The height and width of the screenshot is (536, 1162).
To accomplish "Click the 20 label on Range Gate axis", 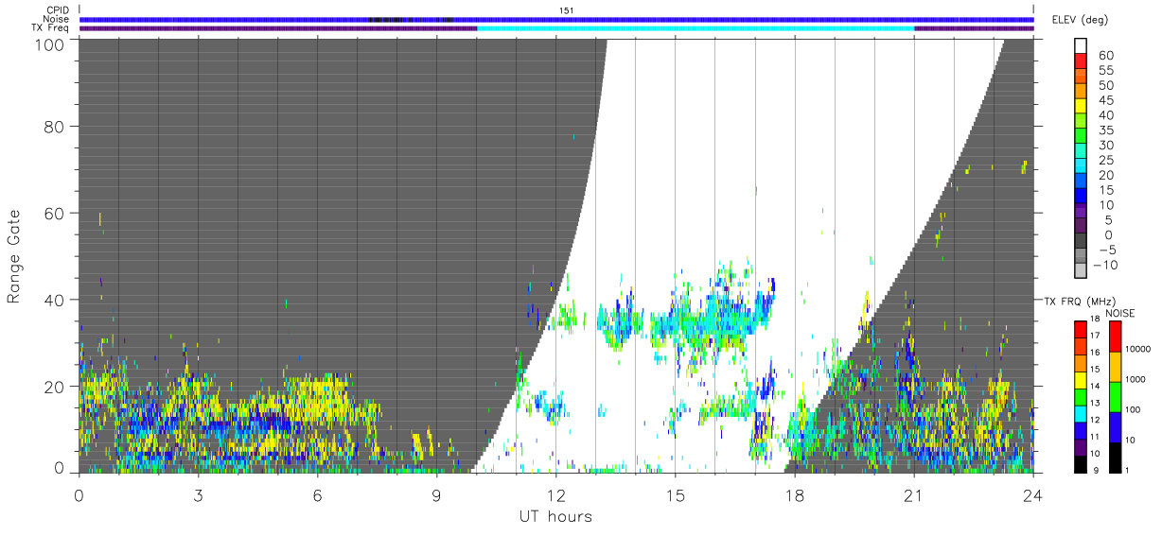I will [x=55, y=387].
